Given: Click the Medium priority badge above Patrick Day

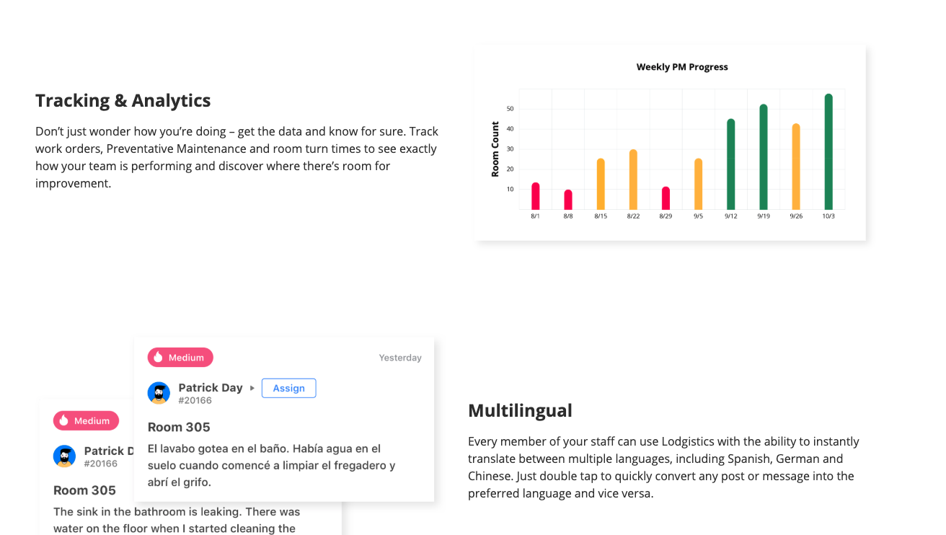Looking at the screenshot, I should tap(180, 358).
